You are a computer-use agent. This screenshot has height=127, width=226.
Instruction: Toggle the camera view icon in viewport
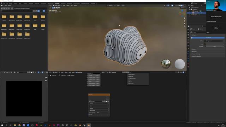tap(185, 24)
